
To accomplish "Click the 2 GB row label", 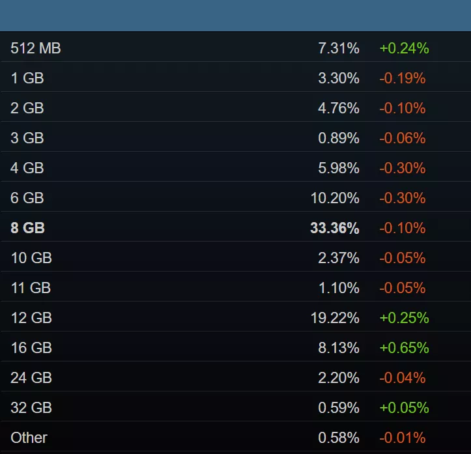I will click(27, 108).
